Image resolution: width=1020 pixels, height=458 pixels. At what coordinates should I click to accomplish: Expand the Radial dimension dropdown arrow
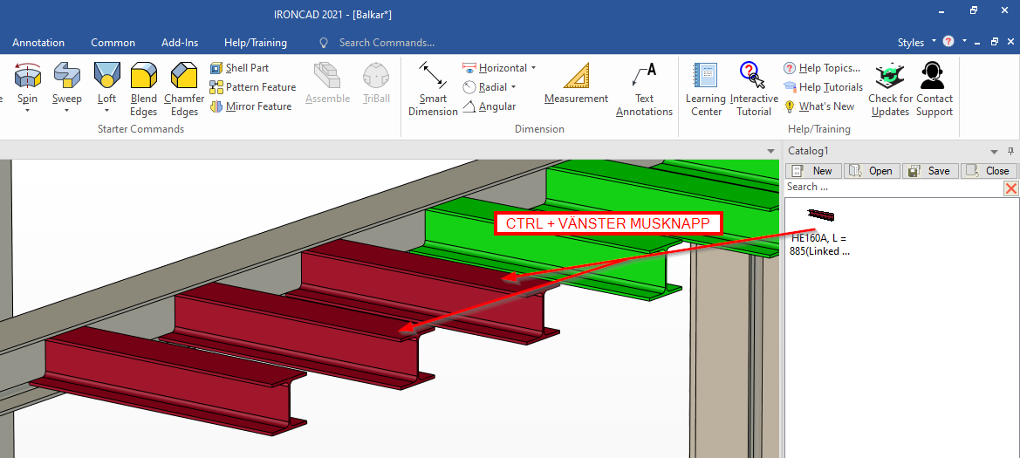coord(512,87)
